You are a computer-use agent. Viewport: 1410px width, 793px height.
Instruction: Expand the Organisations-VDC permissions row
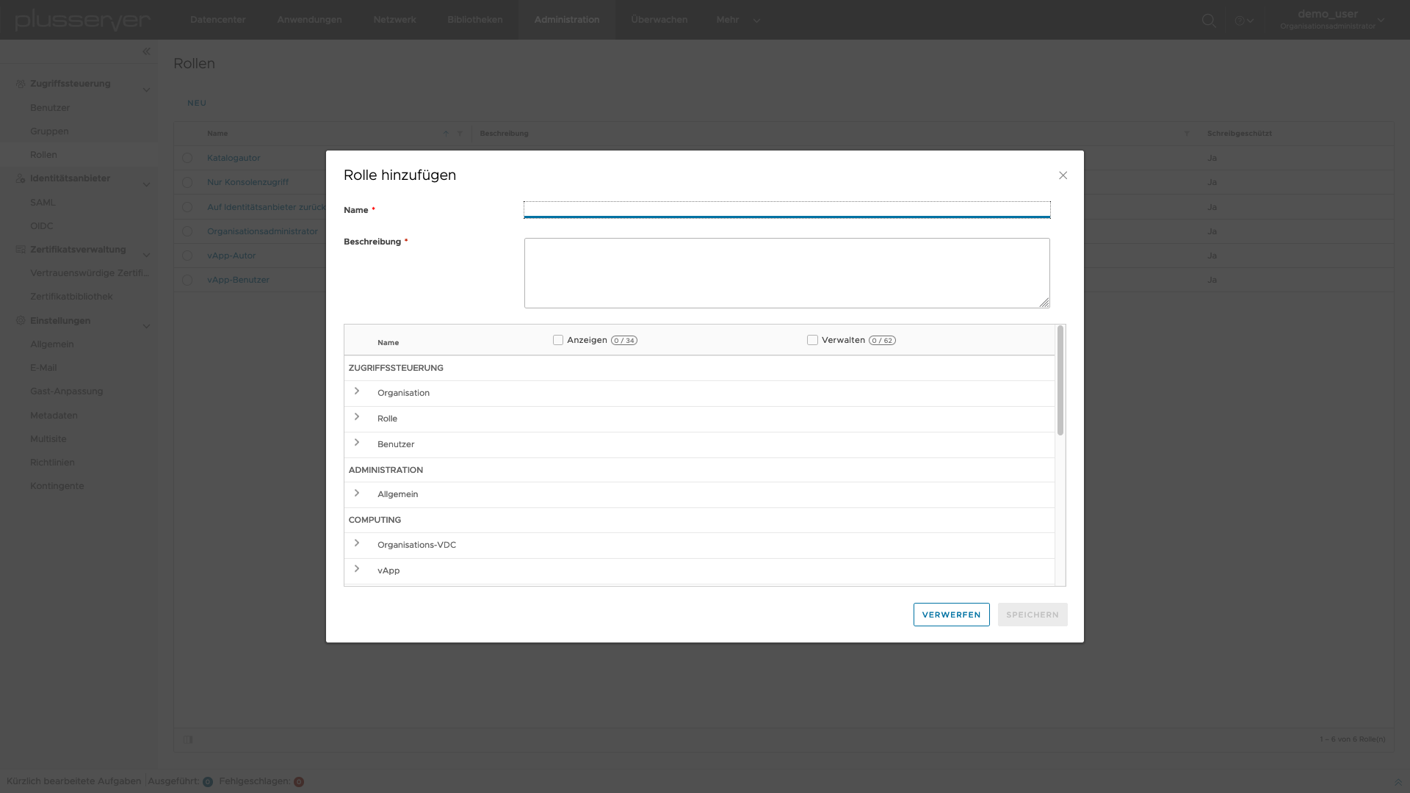point(356,543)
